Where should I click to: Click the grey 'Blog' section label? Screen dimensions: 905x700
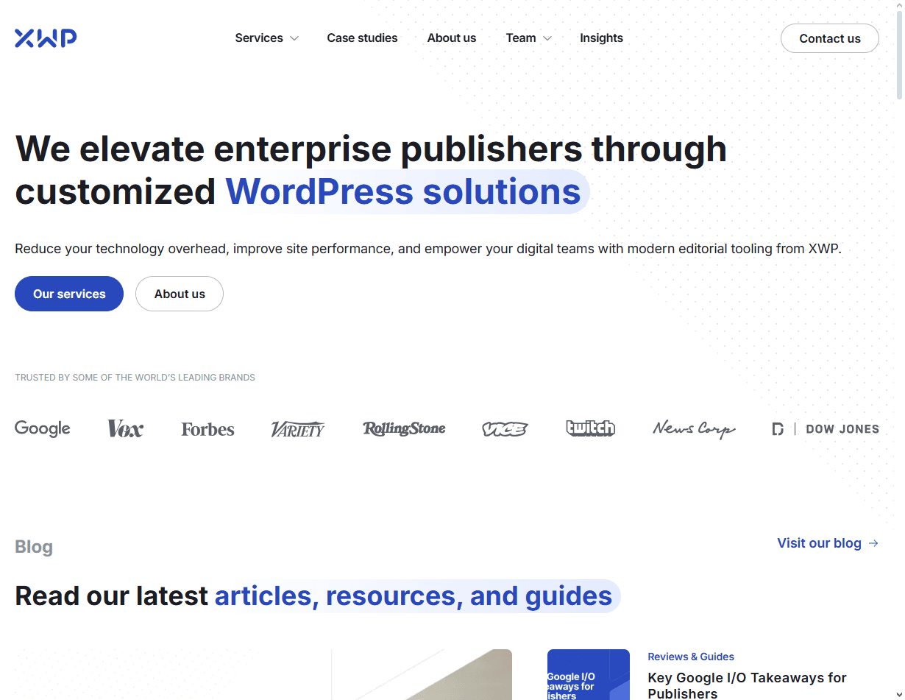coord(34,547)
